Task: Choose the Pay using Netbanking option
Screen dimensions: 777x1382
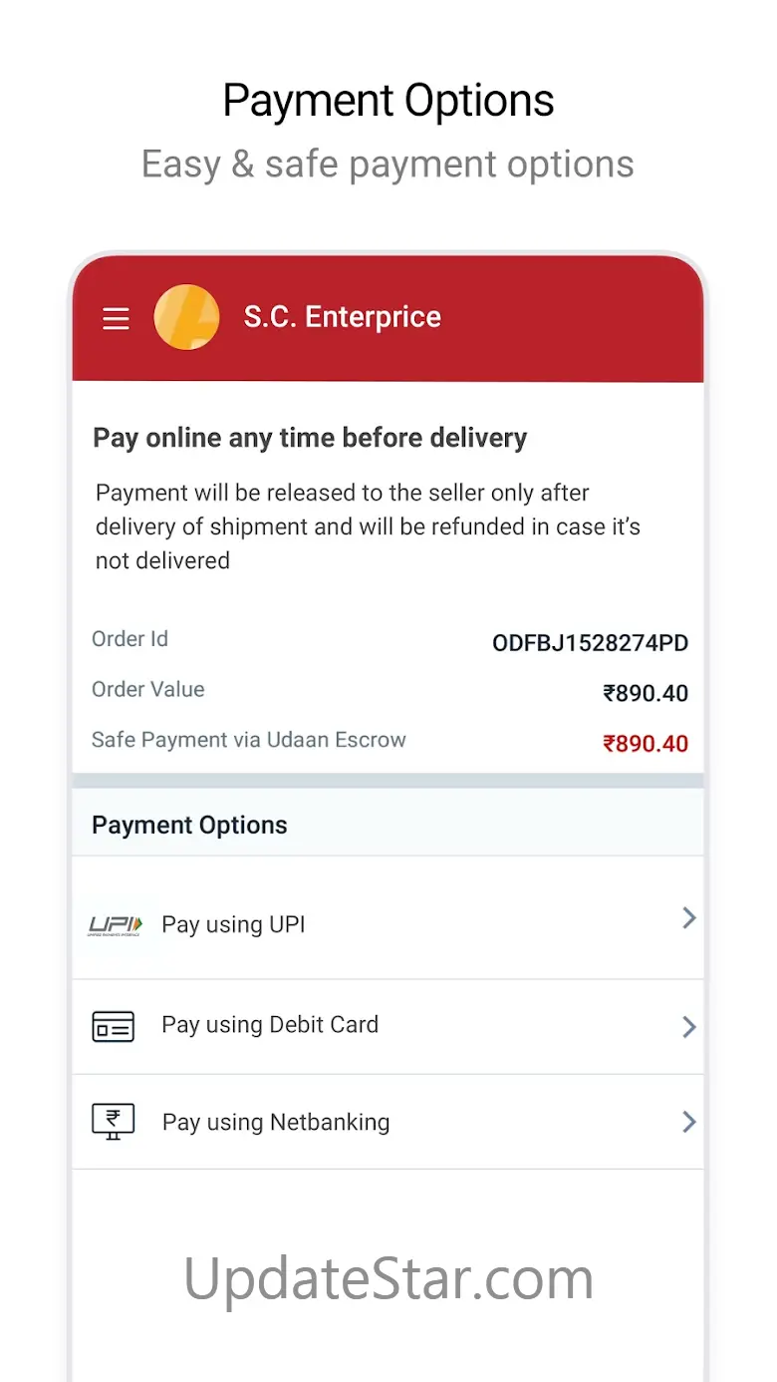Action: [276, 1122]
